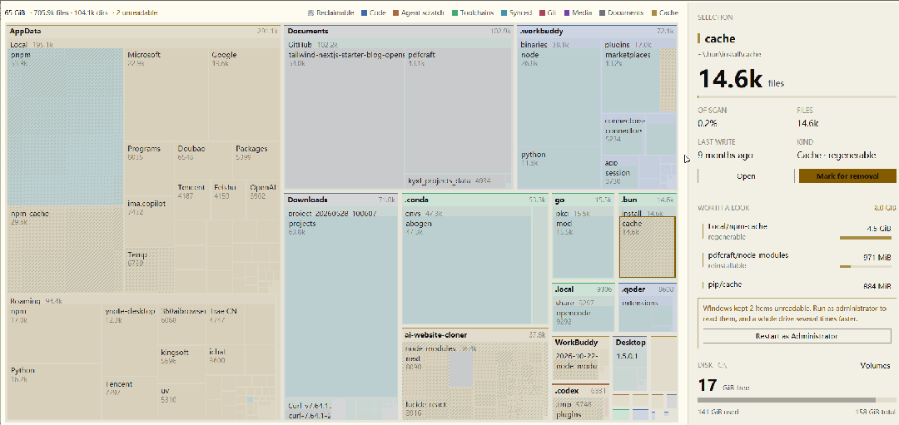Select the Documents legend entry
The image size is (899, 425).
click(622, 12)
